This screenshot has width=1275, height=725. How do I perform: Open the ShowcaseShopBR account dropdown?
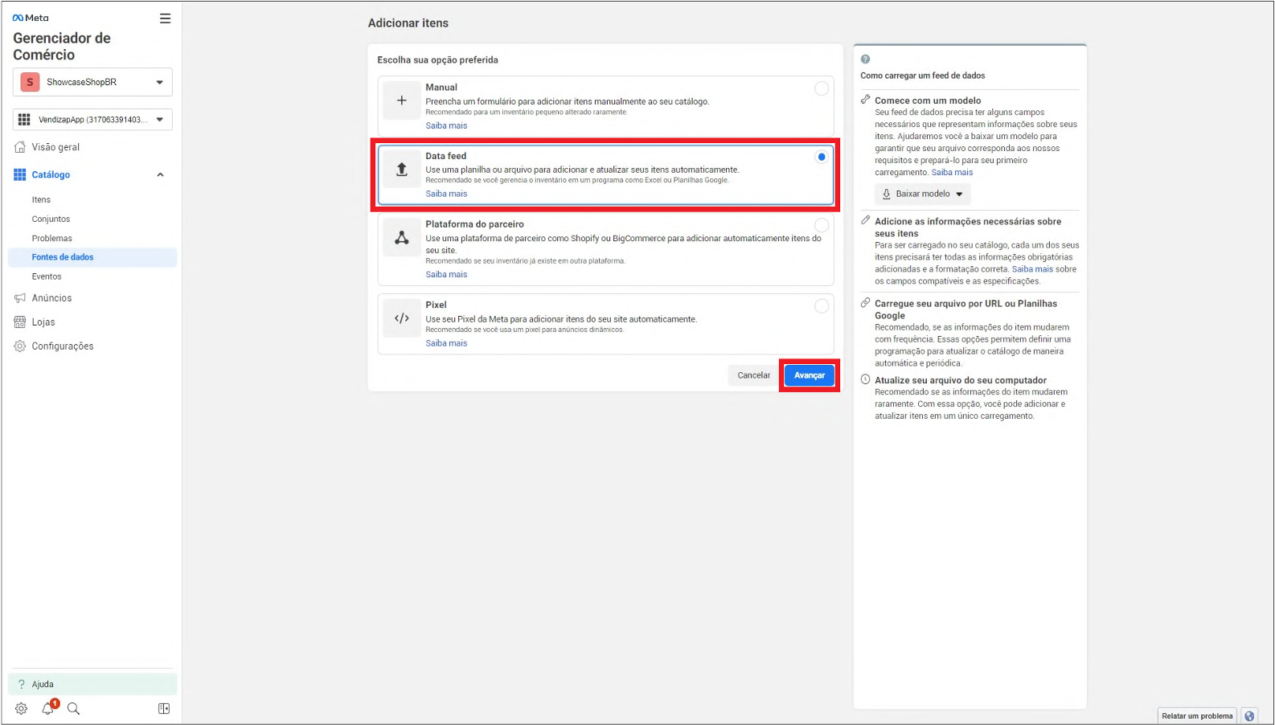[x=92, y=82]
